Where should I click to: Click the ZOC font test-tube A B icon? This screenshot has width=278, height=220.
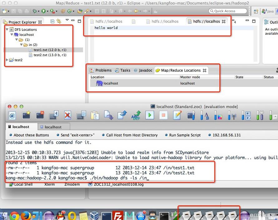[x=205, y=115]
